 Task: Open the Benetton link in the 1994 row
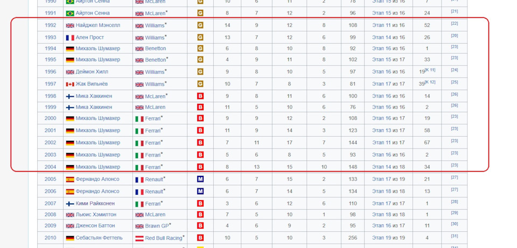tap(155, 48)
